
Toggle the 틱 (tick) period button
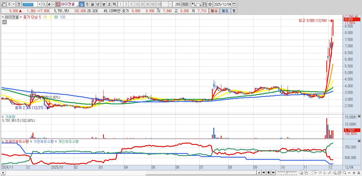[114, 4]
